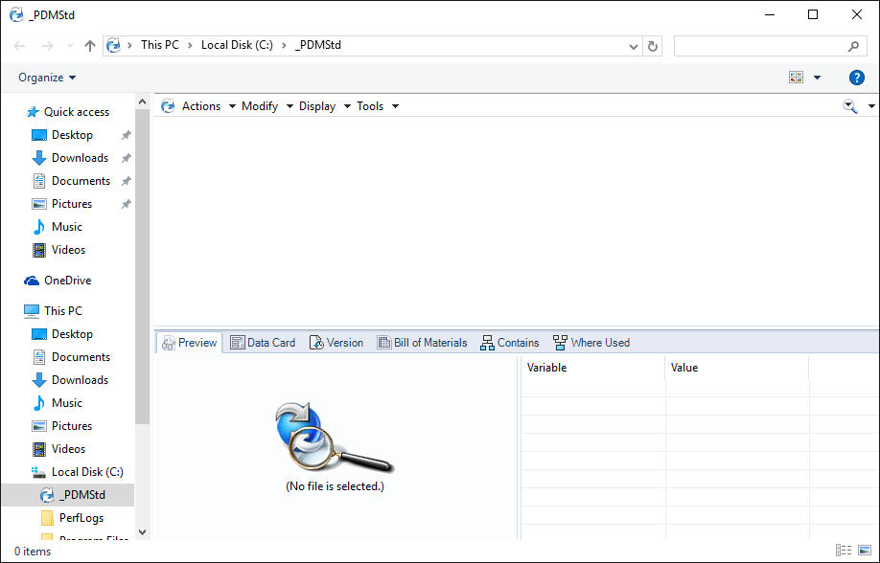Expand the Tools dropdown menu

(377, 106)
